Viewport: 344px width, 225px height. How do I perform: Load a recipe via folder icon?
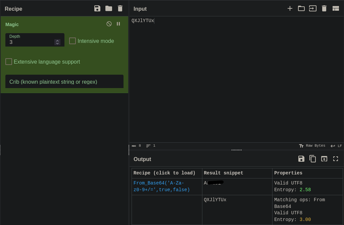[109, 8]
